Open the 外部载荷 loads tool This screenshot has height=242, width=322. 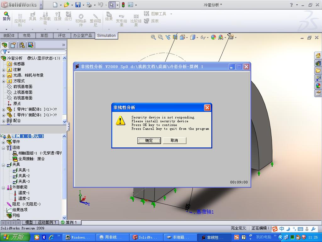point(45,18)
